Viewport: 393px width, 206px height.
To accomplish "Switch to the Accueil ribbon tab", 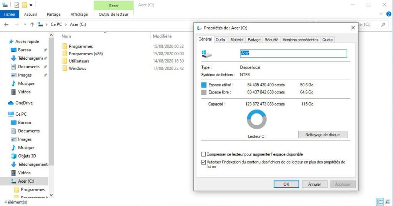I will pyautogui.click(x=30, y=14).
